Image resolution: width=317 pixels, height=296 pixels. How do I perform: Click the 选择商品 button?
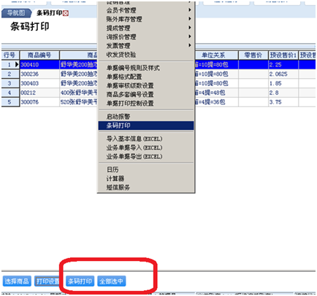tap(17, 281)
